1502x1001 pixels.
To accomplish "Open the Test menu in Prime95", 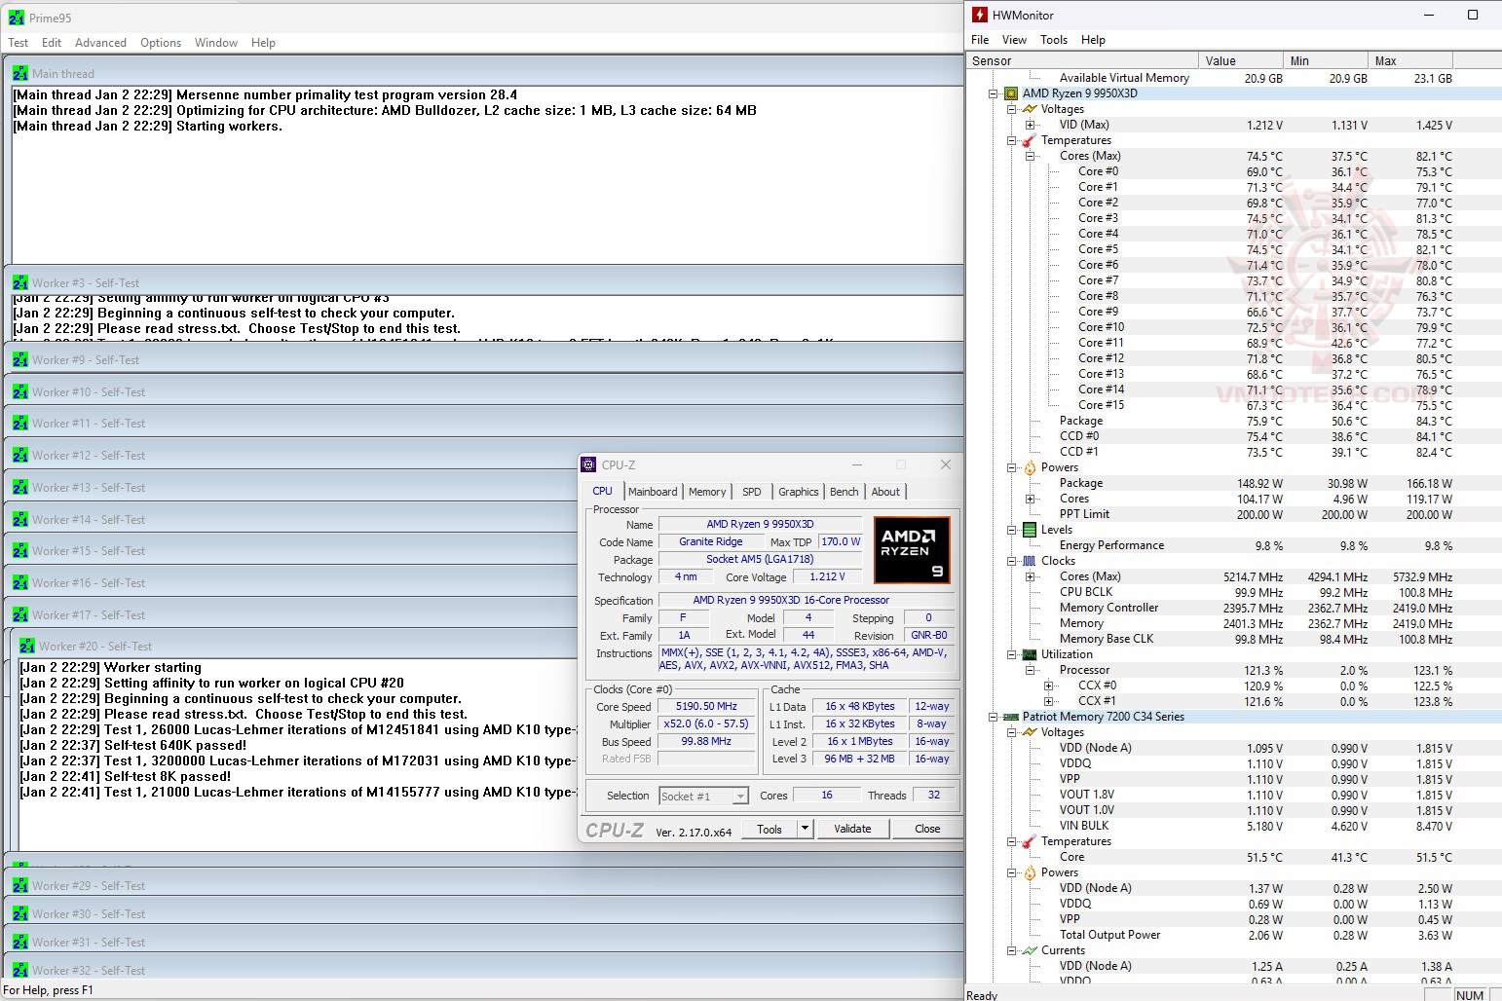I will pos(18,43).
